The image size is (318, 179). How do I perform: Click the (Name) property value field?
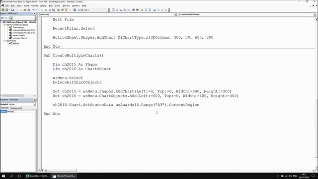[x=21, y=111]
